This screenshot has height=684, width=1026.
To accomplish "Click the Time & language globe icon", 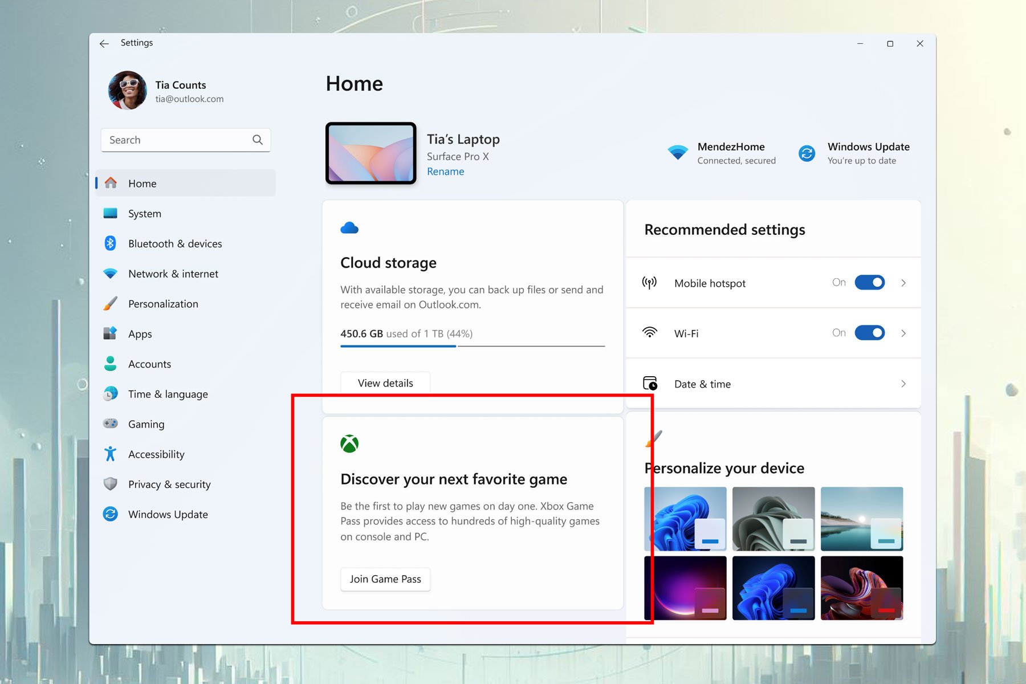I will coord(111,394).
